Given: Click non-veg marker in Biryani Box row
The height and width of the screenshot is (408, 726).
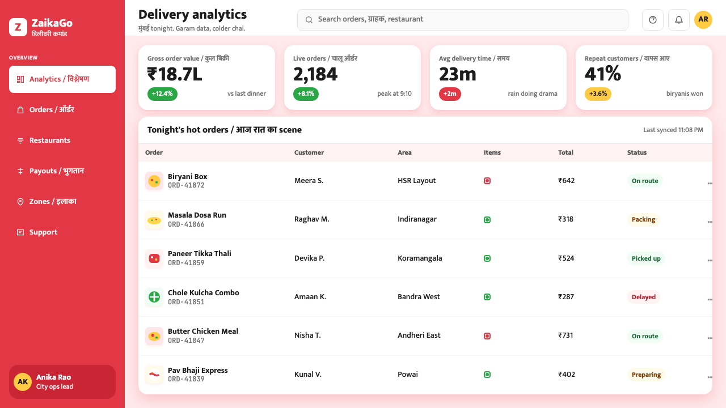Looking at the screenshot, I should click(x=487, y=181).
